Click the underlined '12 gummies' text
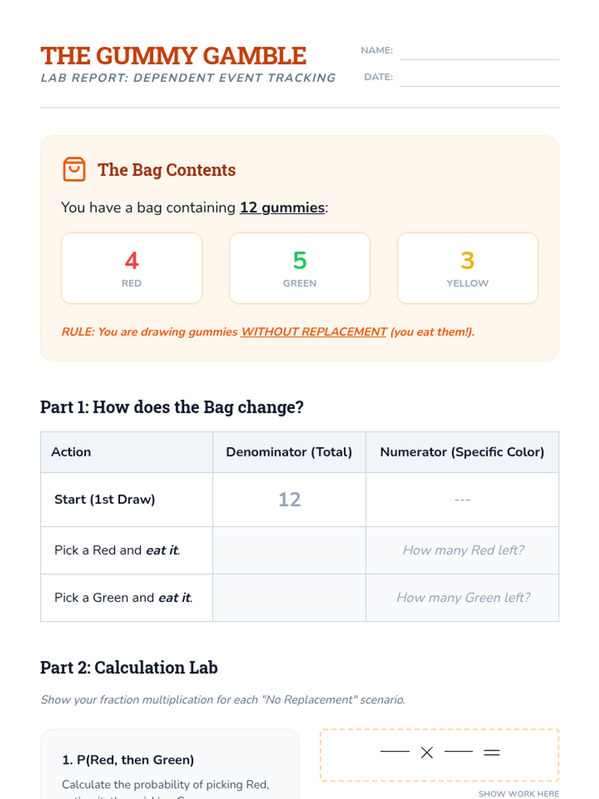The image size is (599, 799). tap(283, 207)
